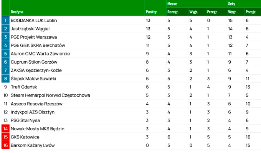Click Aluron CMC Warta Zawiercie team
The width and height of the screenshot is (261, 153).
pyautogui.click(x=40, y=54)
